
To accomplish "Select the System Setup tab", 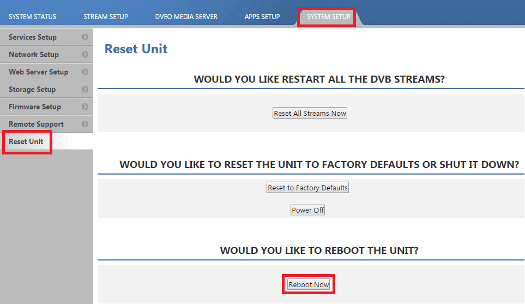I will tap(328, 17).
